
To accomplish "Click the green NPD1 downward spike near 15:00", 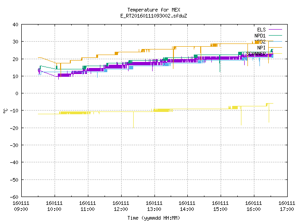I will (x=220, y=64).
